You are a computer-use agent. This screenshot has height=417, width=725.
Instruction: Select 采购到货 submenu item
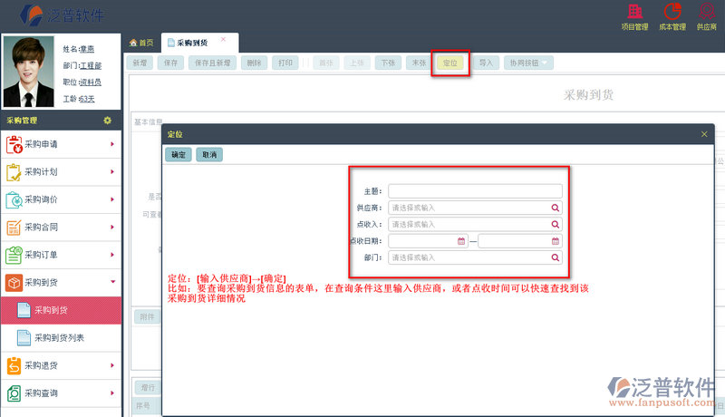61,310
